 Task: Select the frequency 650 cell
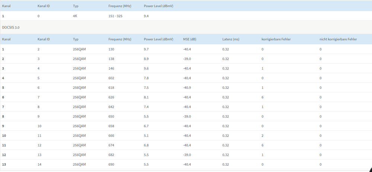point(111,116)
